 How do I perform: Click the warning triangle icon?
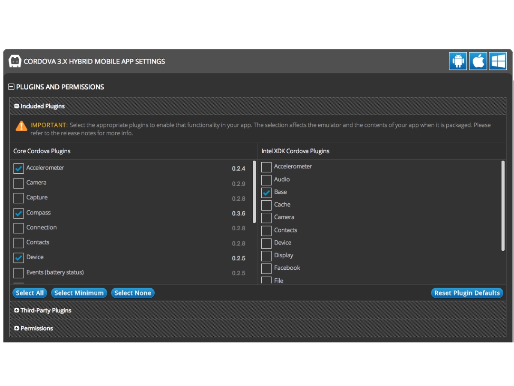(21, 126)
